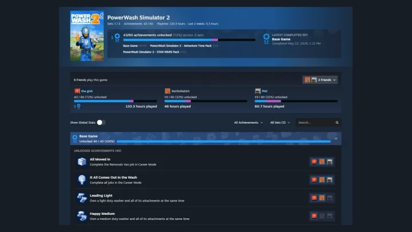Click grey avatar on It All Comes Out row
Image resolution: width=412 pixels, height=232 pixels.
click(x=330, y=180)
